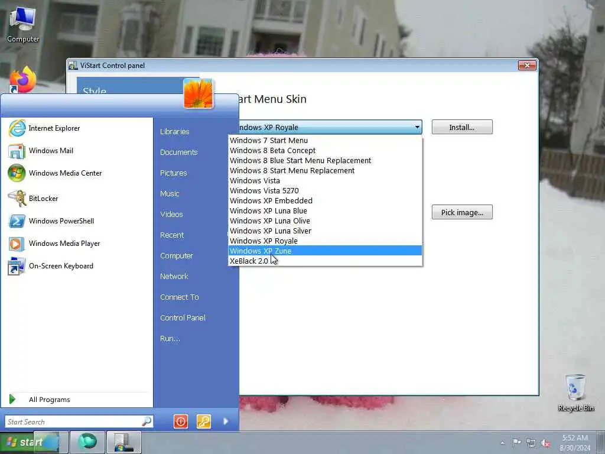Click the orange flower user picture
Screen dimensions: 605x454
point(199,93)
